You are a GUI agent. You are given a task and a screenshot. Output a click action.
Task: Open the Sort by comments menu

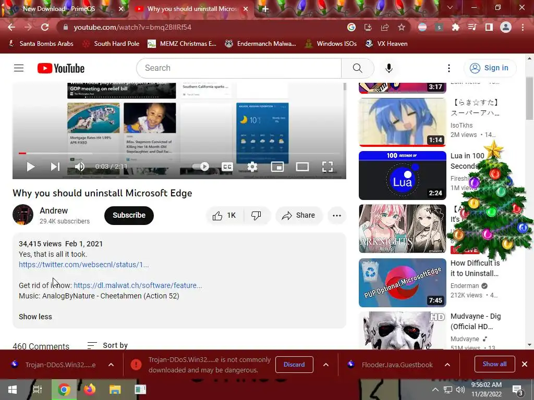(107, 345)
